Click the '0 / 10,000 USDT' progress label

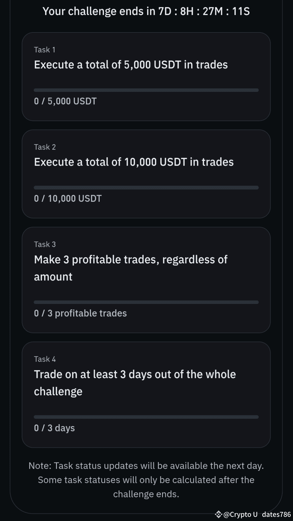point(68,198)
